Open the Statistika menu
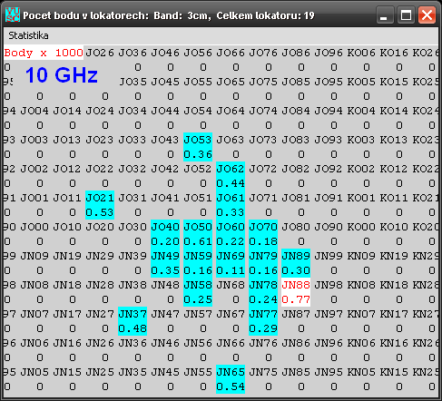Image resolution: width=442 pixels, height=401 pixels. click(28, 35)
